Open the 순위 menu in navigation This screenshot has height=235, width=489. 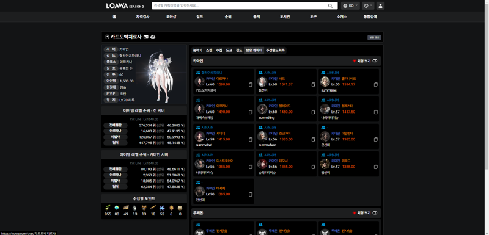pos(228,17)
